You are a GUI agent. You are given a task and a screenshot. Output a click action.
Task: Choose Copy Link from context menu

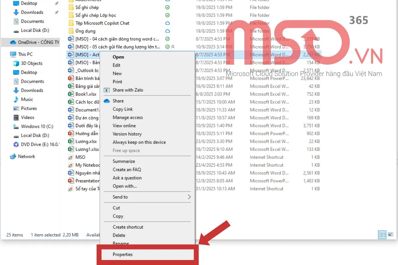point(123,109)
